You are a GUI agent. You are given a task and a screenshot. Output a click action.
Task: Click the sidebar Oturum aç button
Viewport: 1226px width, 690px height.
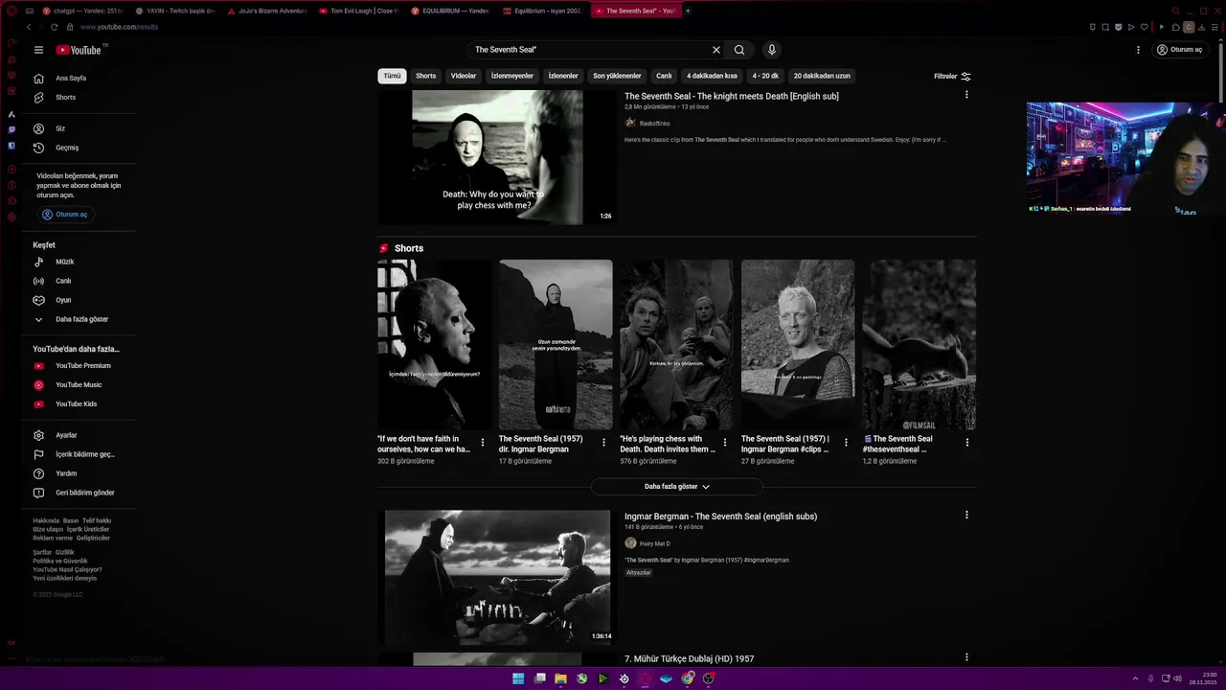coord(66,215)
